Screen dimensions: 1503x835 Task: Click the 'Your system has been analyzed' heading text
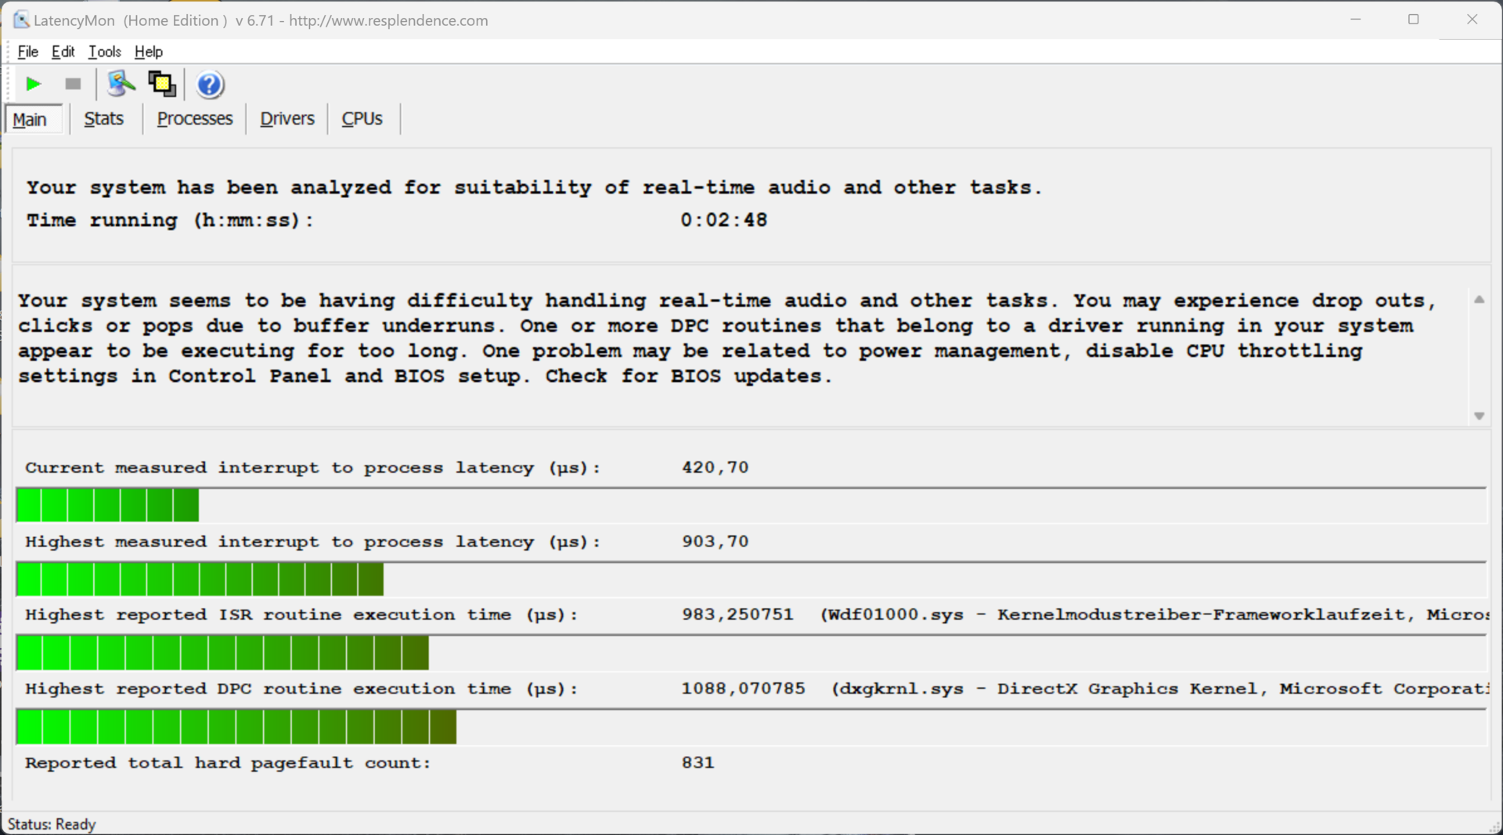click(x=534, y=188)
